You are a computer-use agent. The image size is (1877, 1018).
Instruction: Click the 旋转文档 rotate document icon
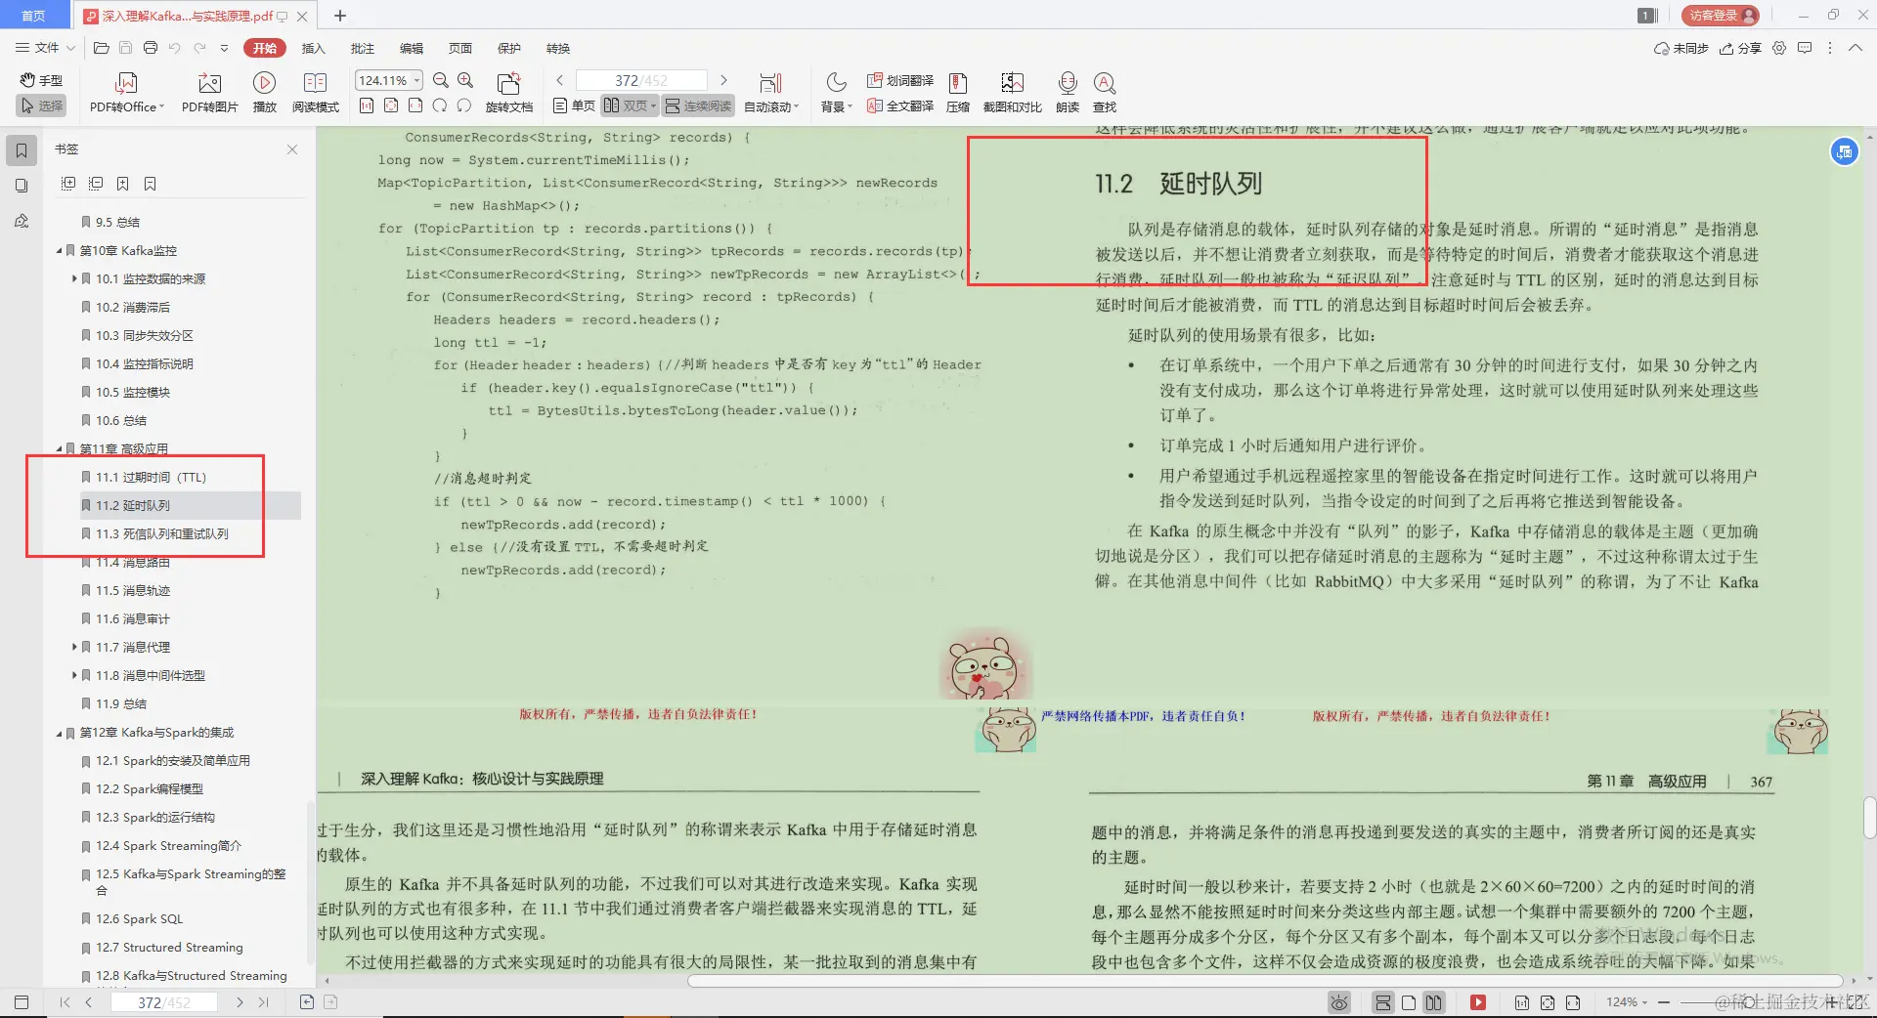click(507, 91)
